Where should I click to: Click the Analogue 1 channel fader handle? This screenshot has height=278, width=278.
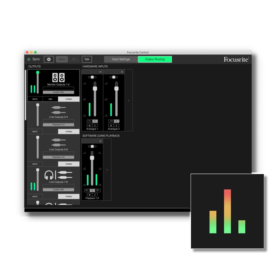[x=95, y=88]
